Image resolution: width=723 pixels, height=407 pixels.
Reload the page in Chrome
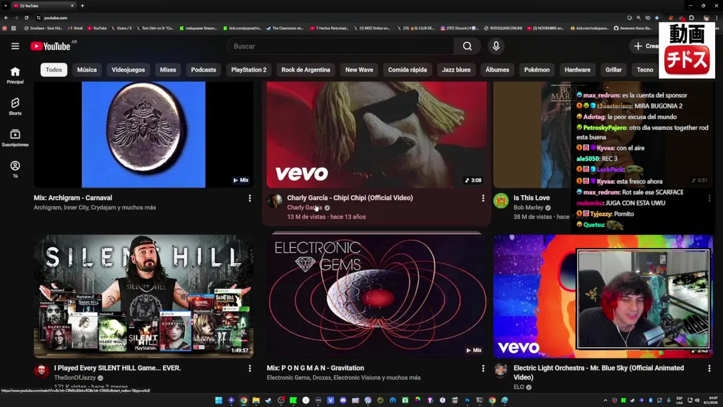coord(26,18)
